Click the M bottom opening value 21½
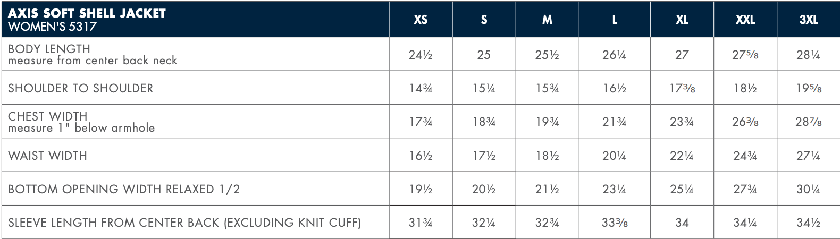The height and width of the screenshot is (239, 840). pyautogui.click(x=547, y=189)
